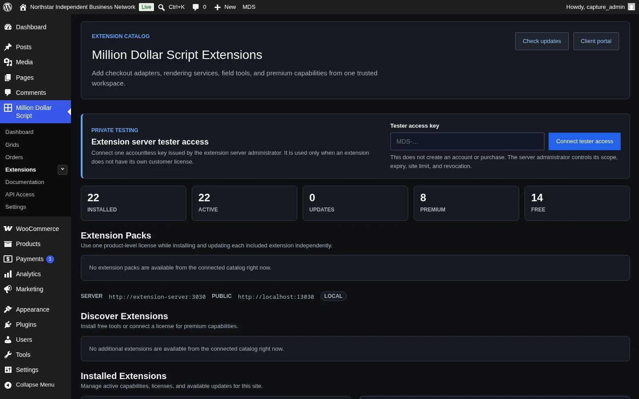
Task: Expand the Extensions submenu dropdown arrow
Action: pos(63,169)
